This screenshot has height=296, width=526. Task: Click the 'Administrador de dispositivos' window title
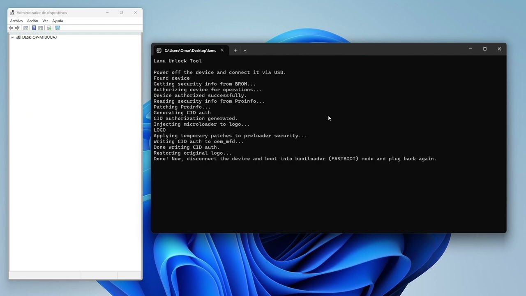click(42, 13)
